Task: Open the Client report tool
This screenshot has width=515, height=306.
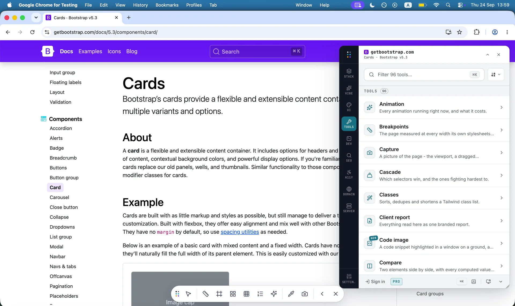Action: click(x=434, y=221)
